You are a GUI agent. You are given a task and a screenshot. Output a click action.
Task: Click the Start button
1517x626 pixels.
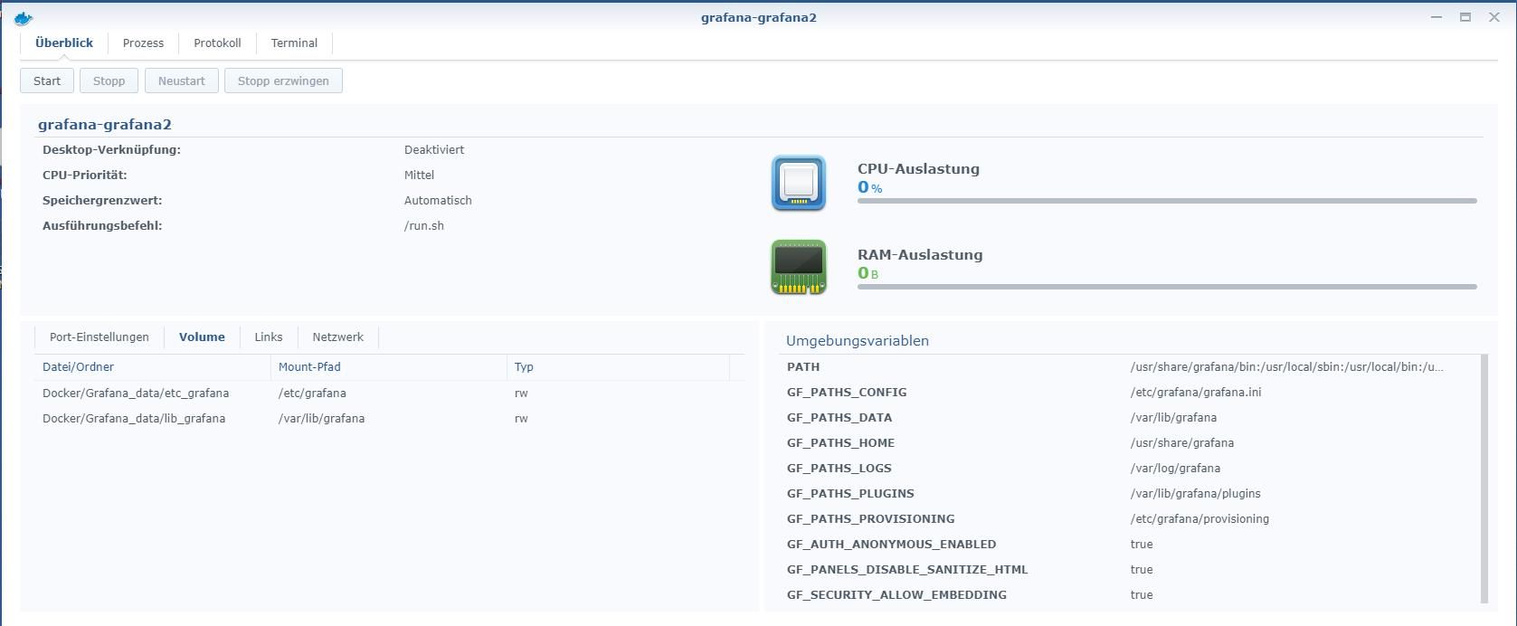(x=47, y=81)
